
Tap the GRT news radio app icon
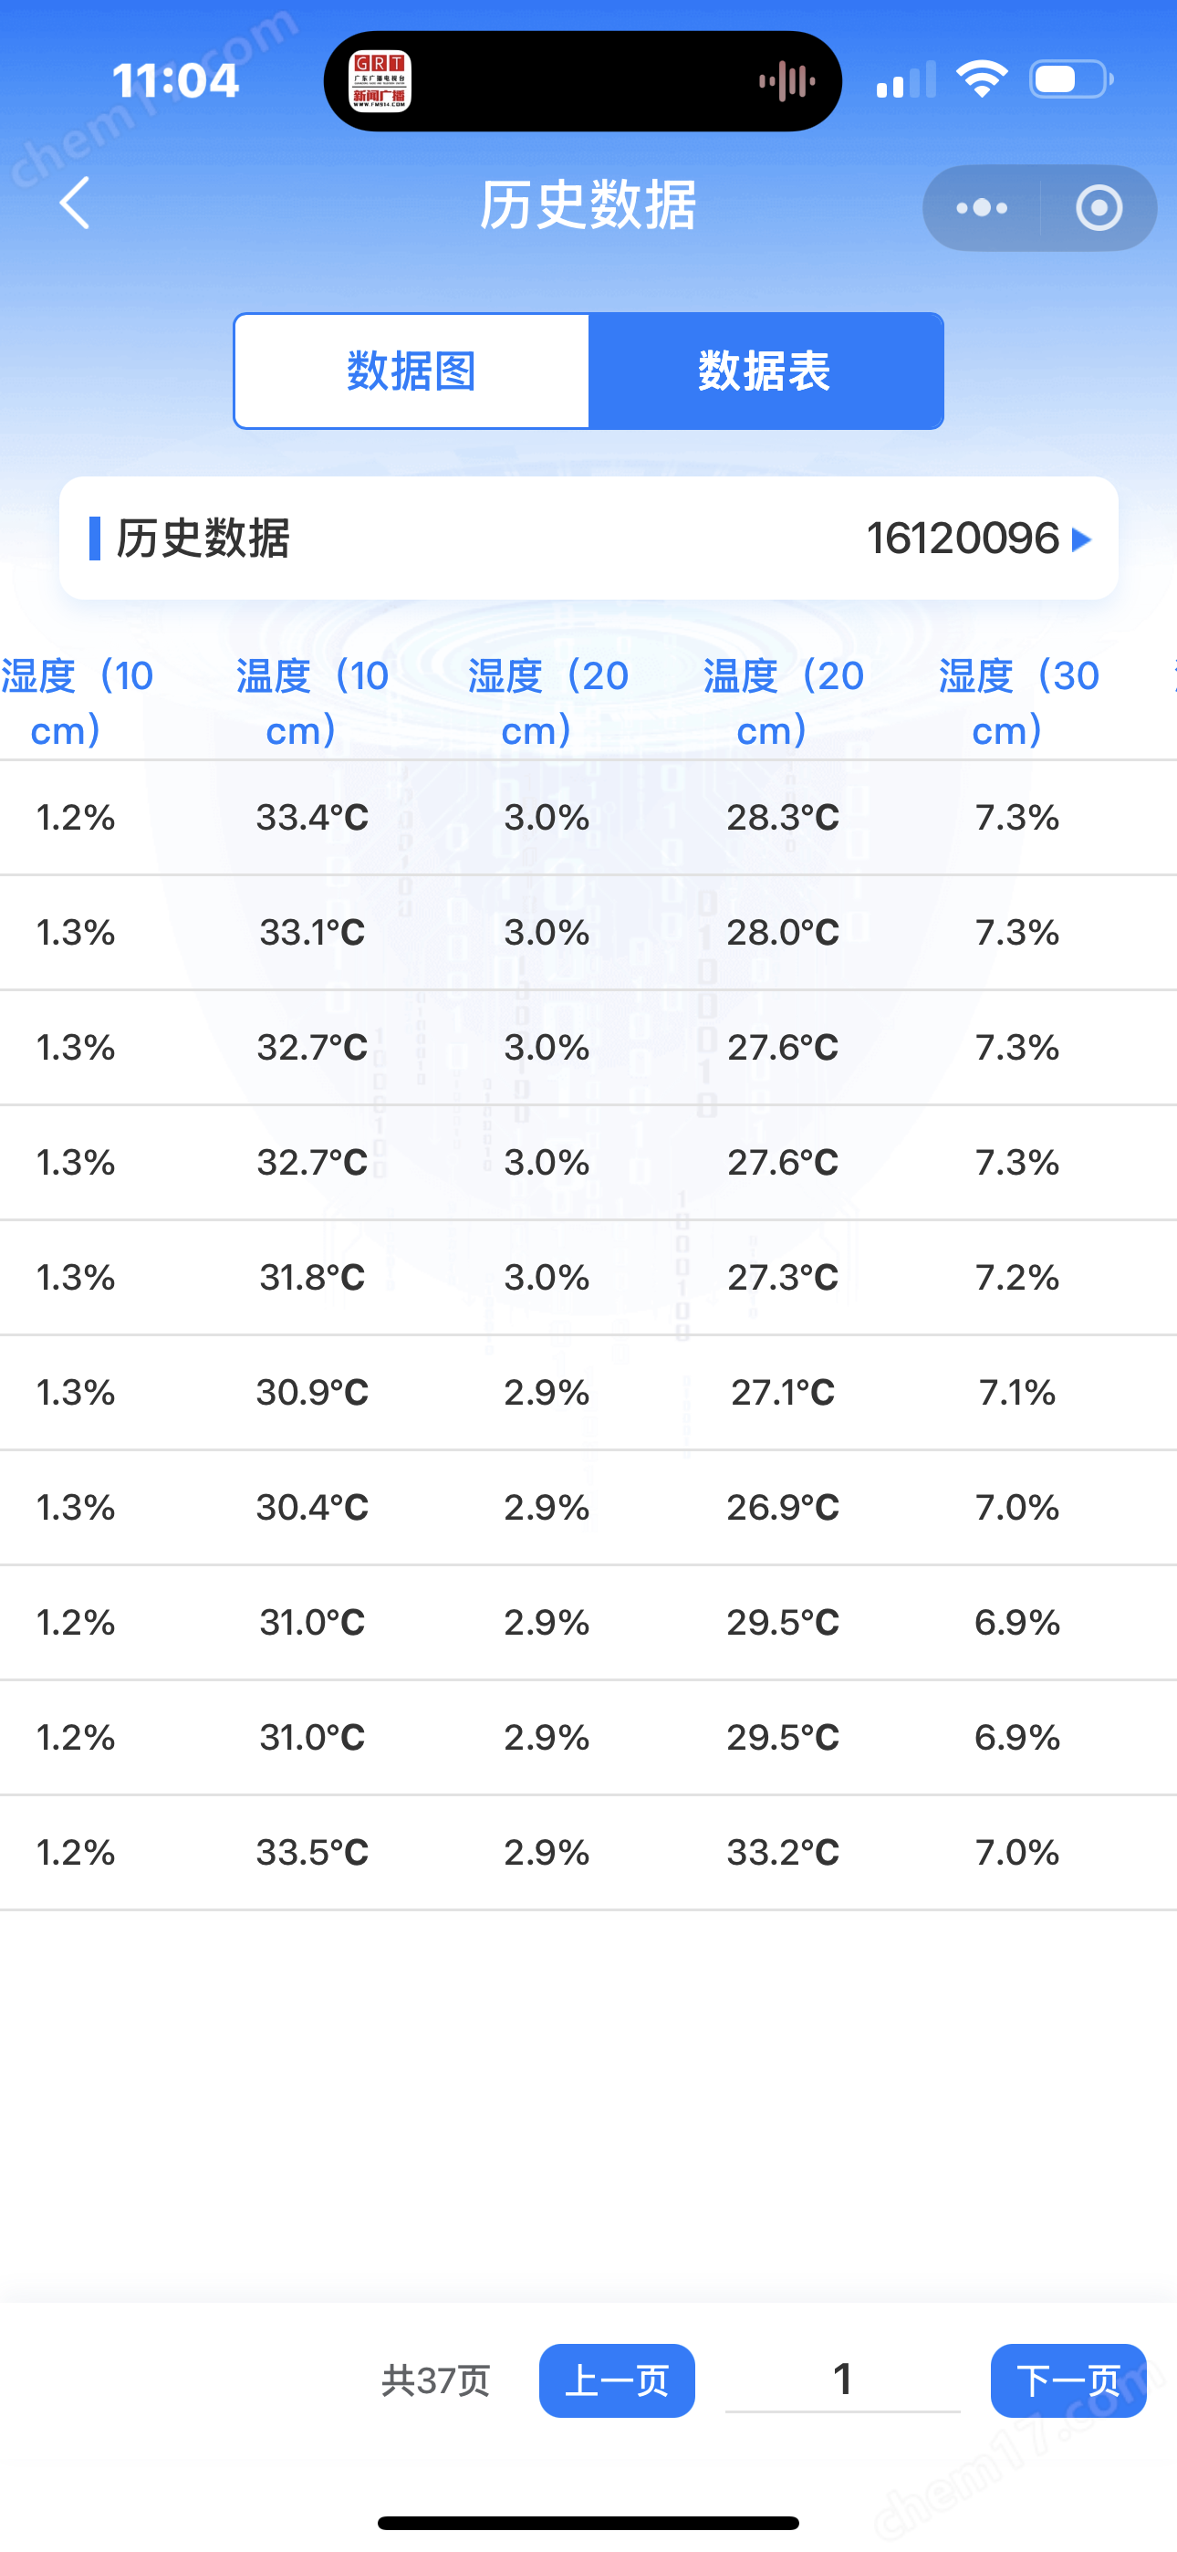[380, 81]
